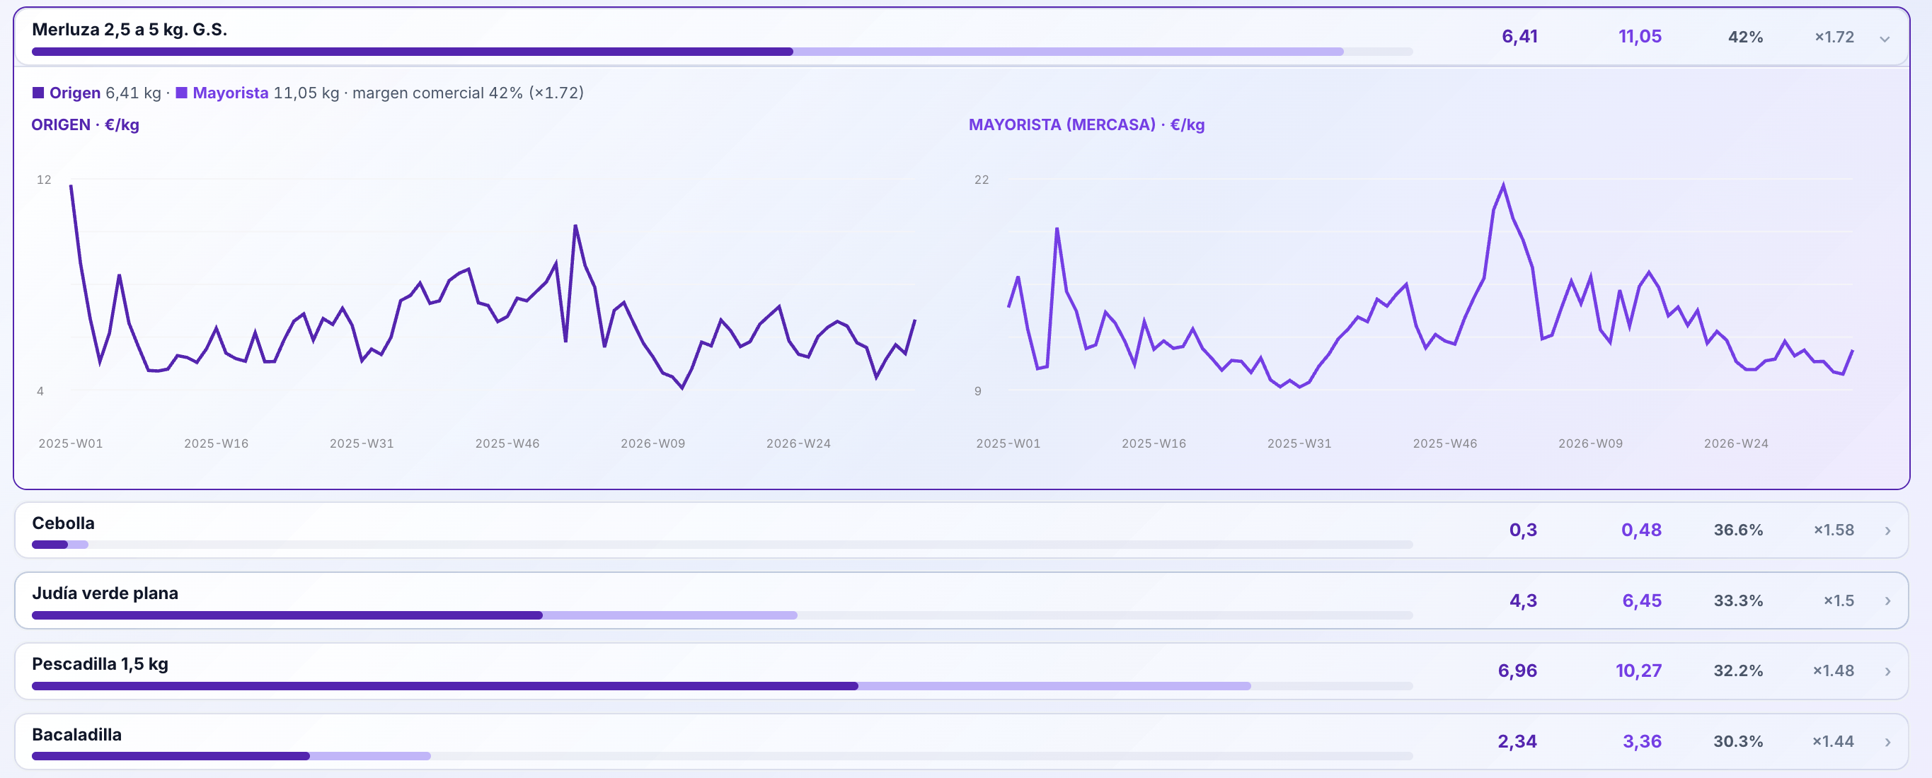Click the Origen legend label text
This screenshot has width=1932, height=778.
[75, 93]
